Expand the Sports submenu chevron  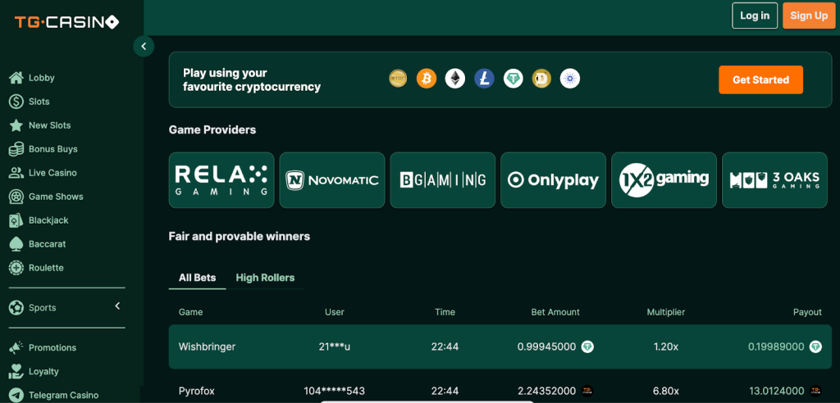click(117, 306)
